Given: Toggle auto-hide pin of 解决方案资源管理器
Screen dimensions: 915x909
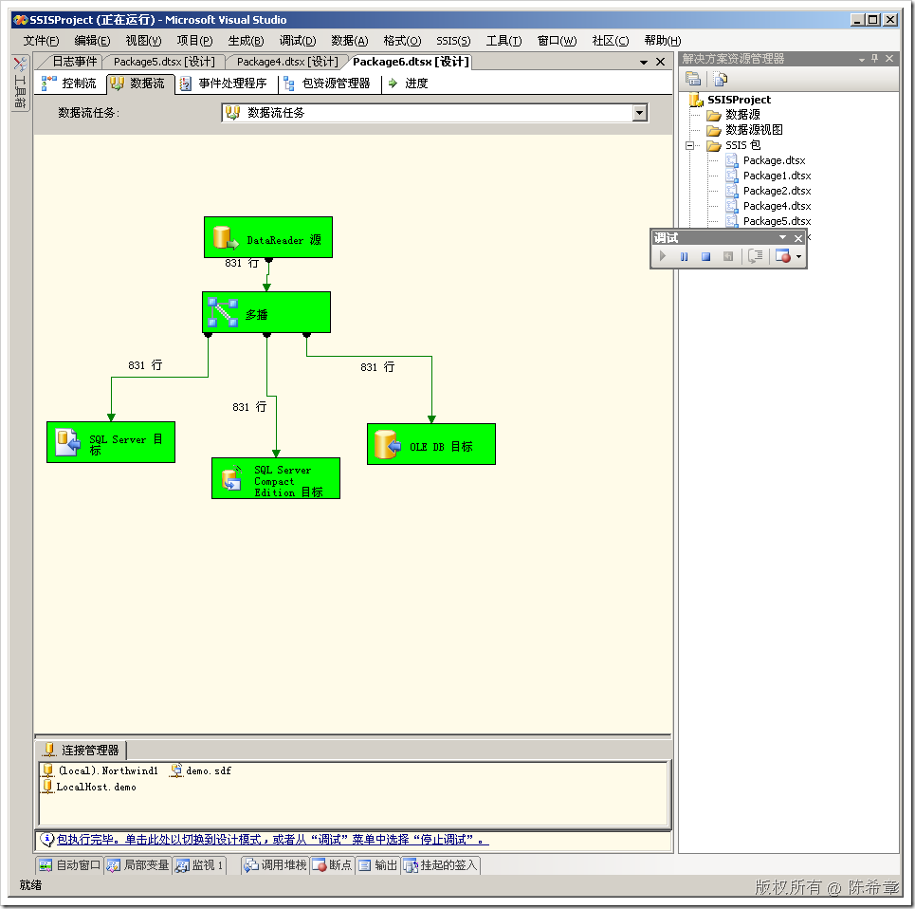Looking at the screenshot, I should [875, 59].
